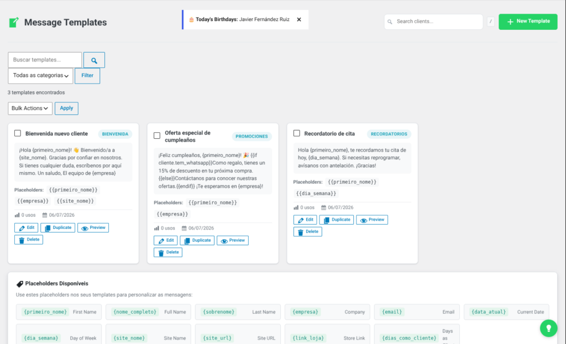Click the Filter button
The height and width of the screenshot is (344, 566).
(x=87, y=76)
